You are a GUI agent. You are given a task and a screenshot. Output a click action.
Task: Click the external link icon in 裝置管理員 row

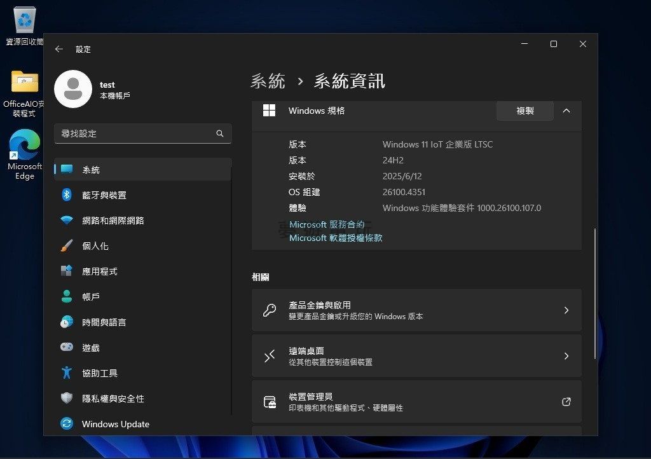pyautogui.click(x=566, y=401)
